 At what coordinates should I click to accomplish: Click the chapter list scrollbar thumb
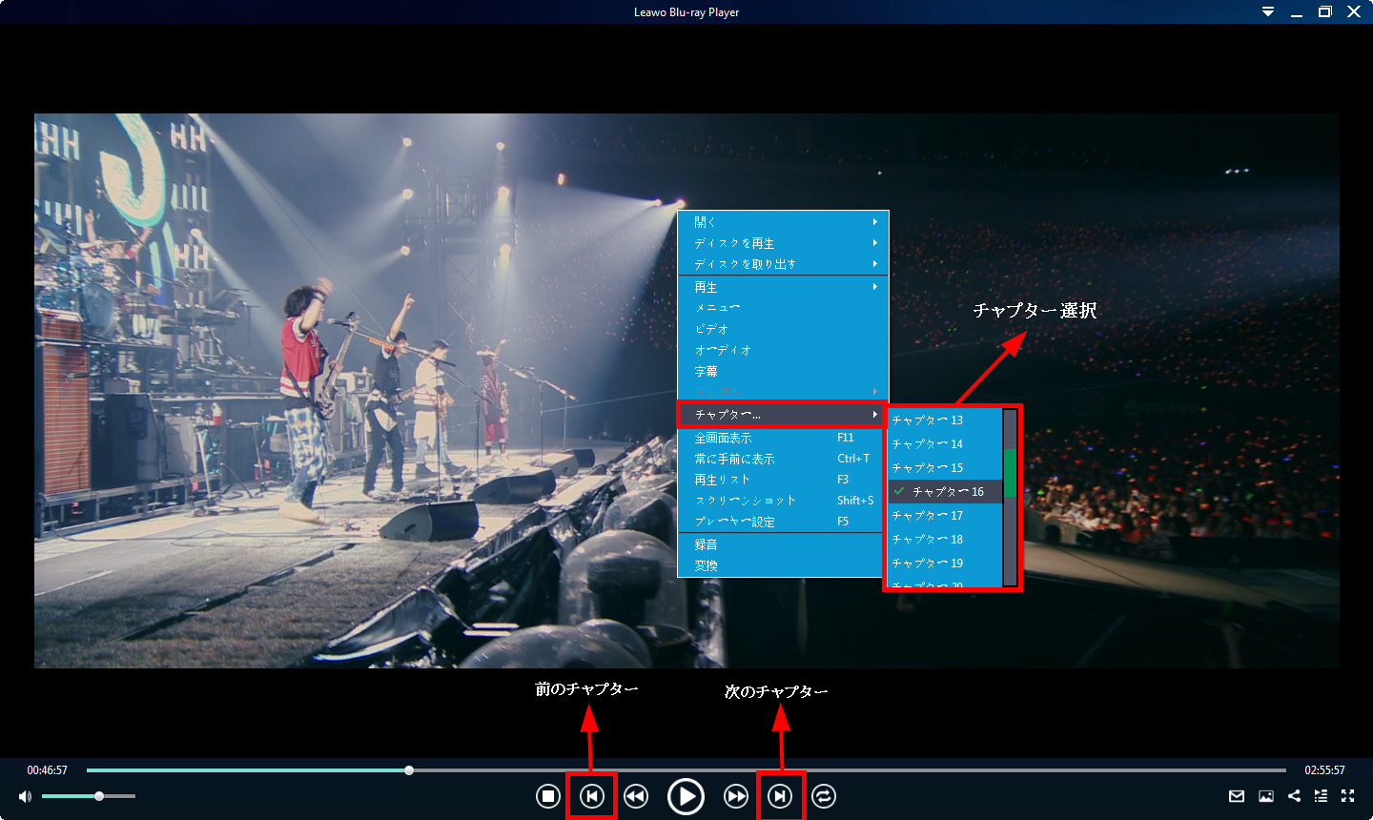click(1010, 472)
